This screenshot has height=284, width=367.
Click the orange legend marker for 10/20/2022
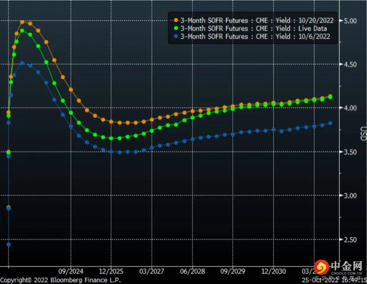pyautogui.click(x=175, y=21)
